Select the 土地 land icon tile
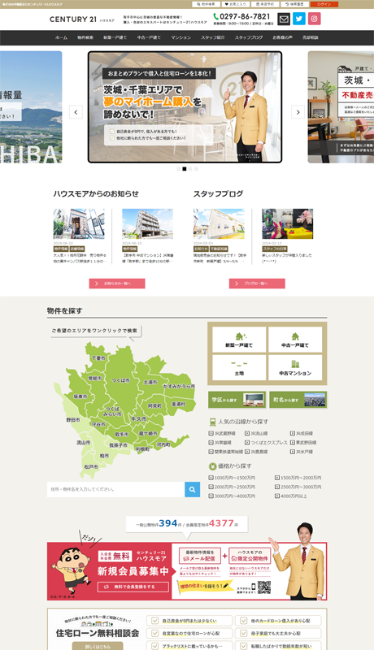 point(239,368)
